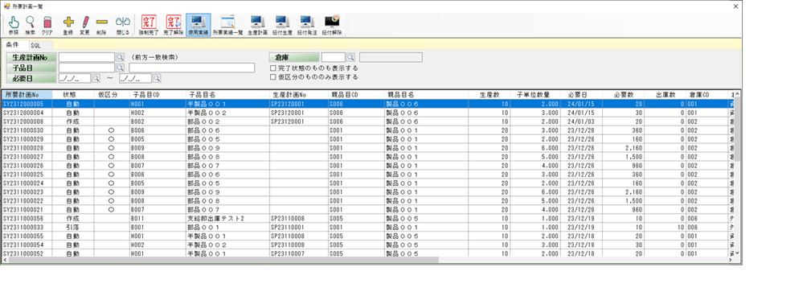
Task: Open calendar lookup for 必要日 end date
Action: [x=156, y=78]
